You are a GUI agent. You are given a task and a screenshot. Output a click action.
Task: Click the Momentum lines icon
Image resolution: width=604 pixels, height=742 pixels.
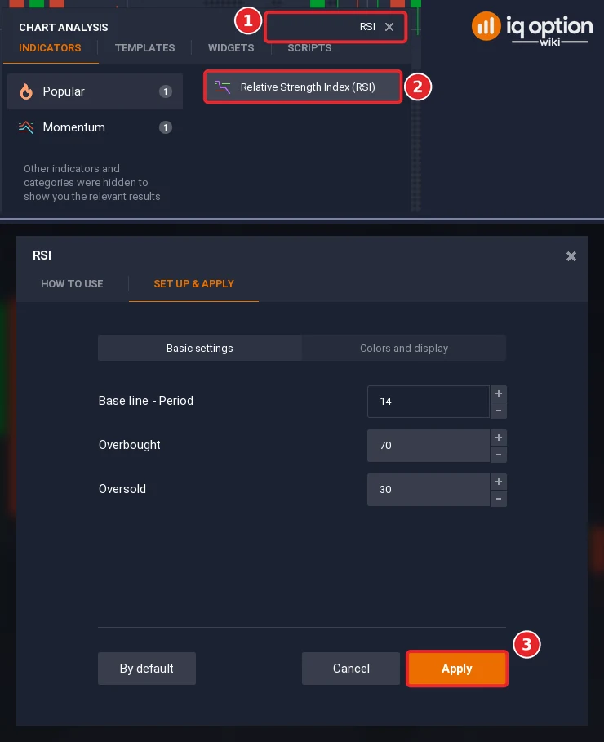pos(26,127)
